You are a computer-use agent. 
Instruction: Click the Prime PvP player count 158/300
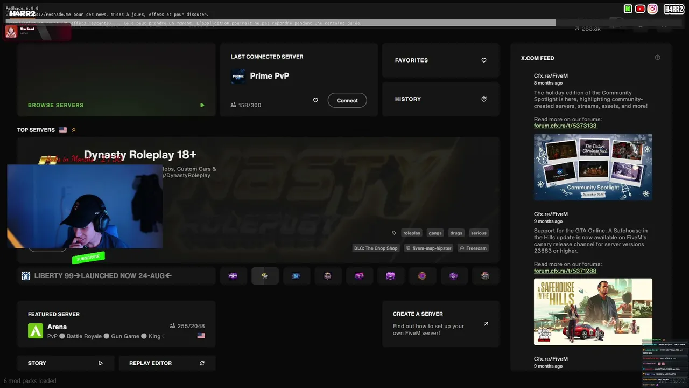click(x=245, y=105)
